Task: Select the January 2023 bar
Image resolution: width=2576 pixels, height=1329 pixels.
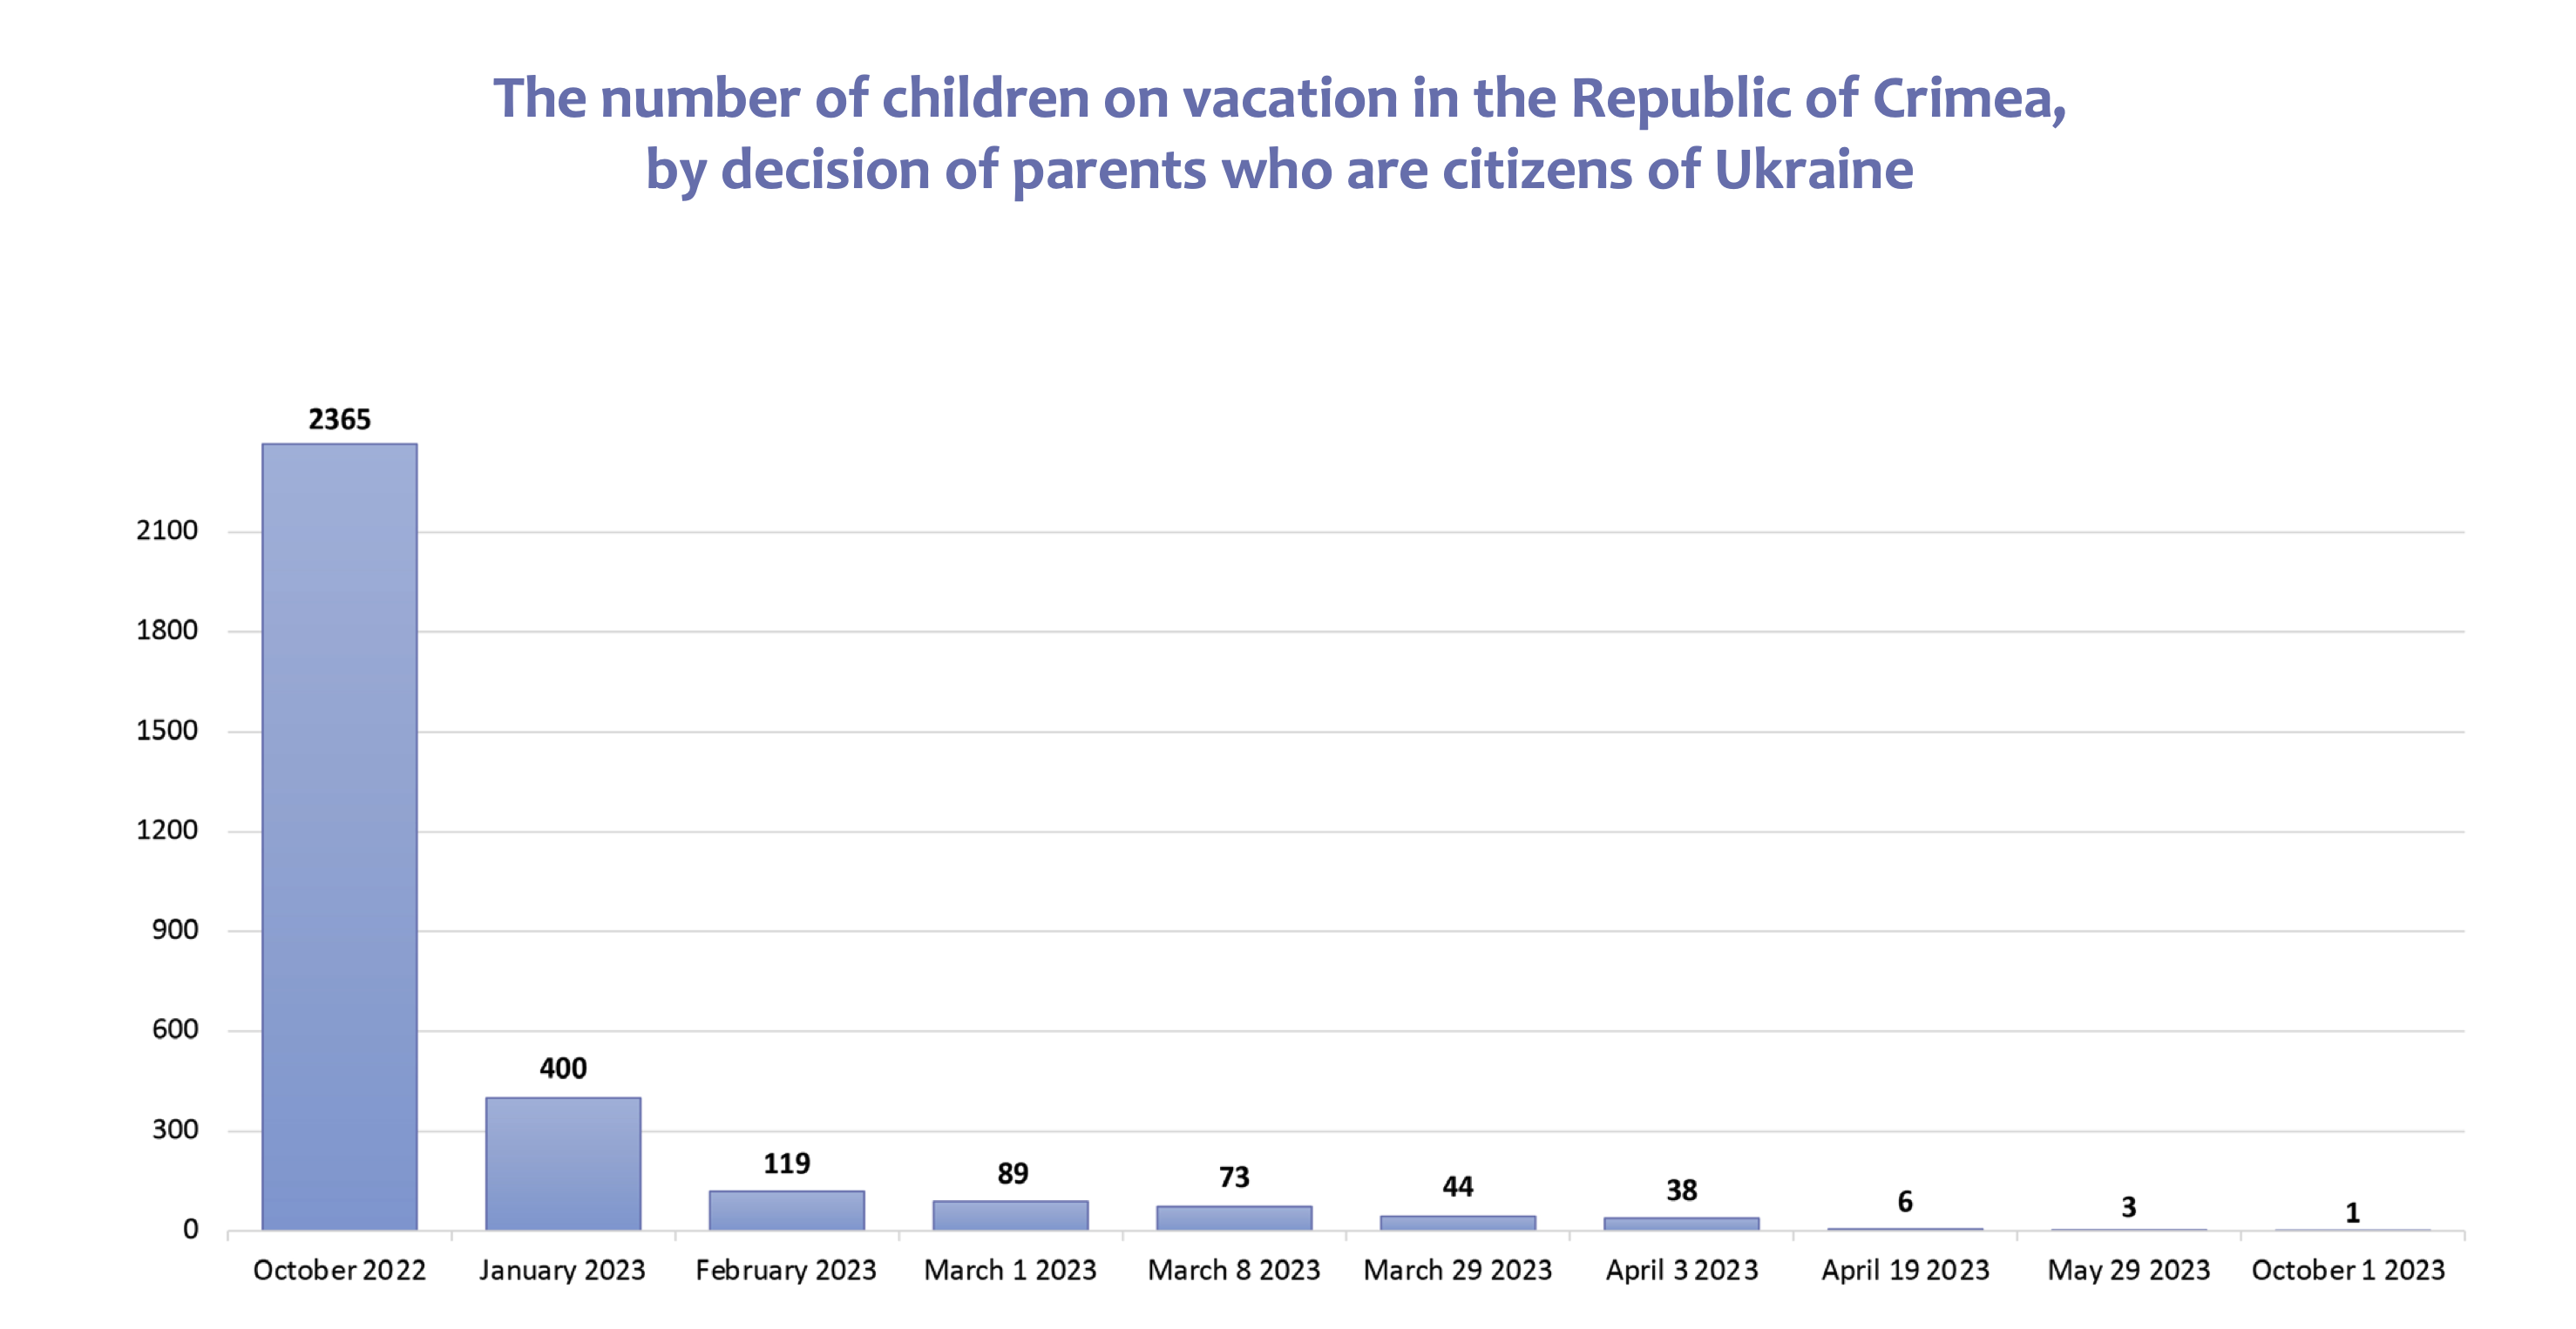Action: coord(563,1164)
